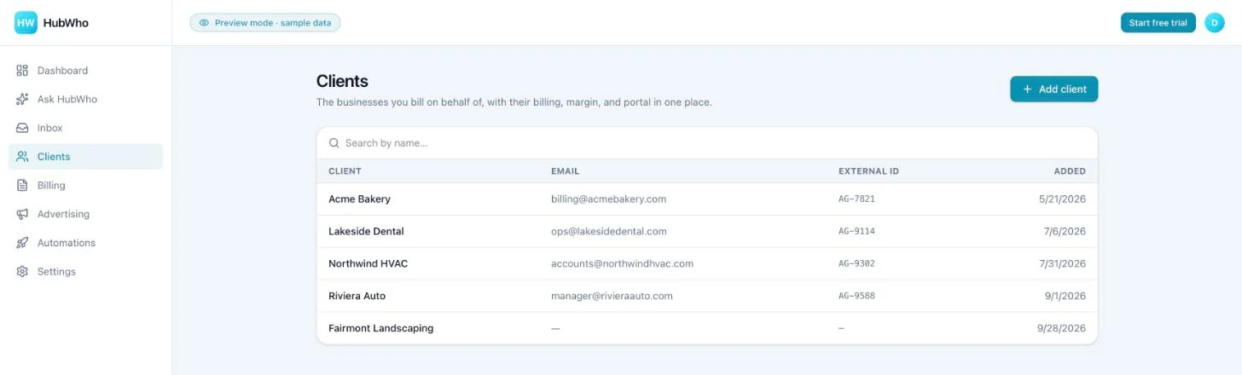This screenshot has height=375, width=1242.
Task: Click added date 9/28/2026
Action: [x=1061, y=328]
